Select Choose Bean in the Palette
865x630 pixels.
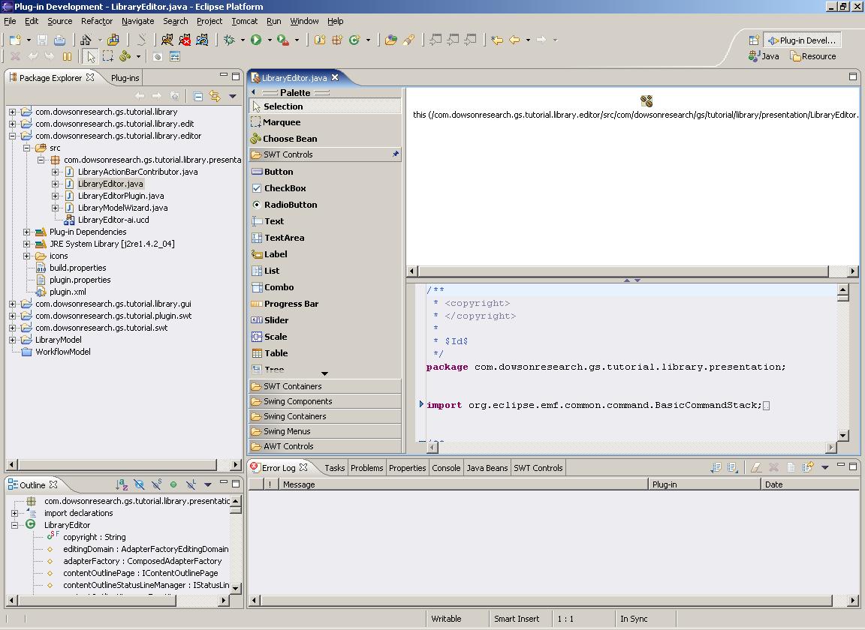click(x=290, y=139)
